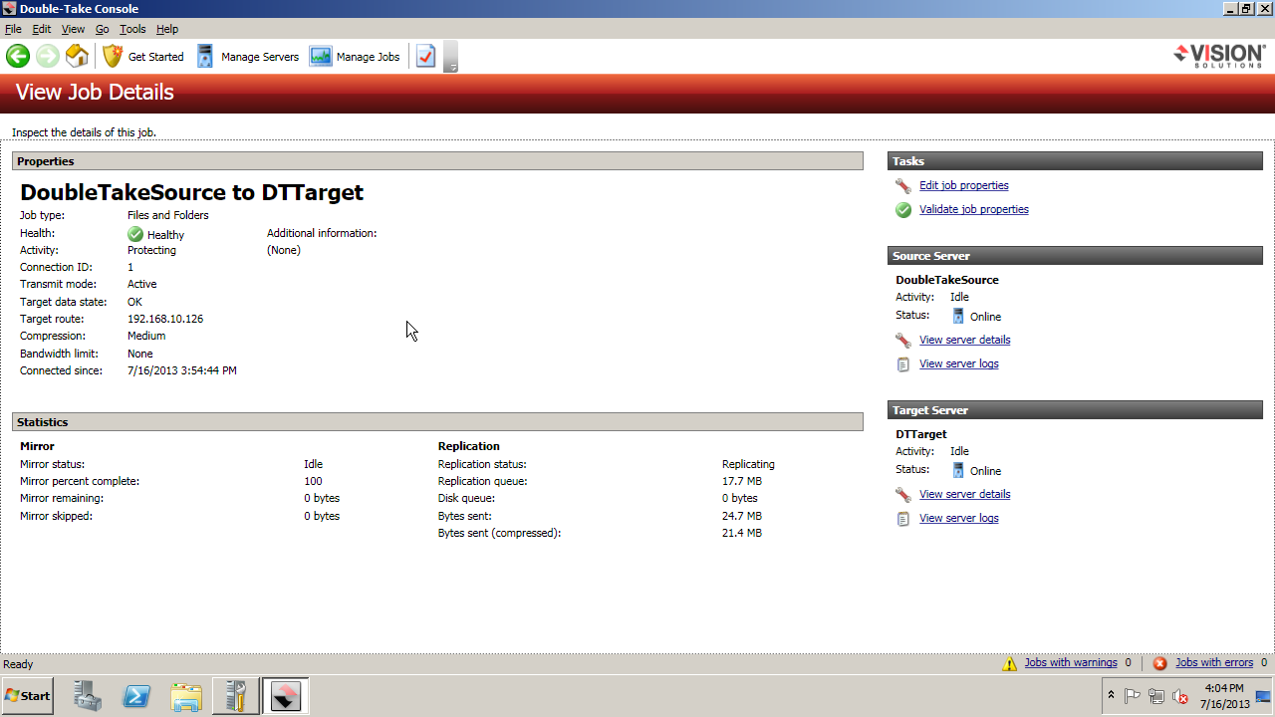Image resolution: width=1275 pixels, height=717 pixels.
Task: Open the Tools menu
Action: [132, 29]
